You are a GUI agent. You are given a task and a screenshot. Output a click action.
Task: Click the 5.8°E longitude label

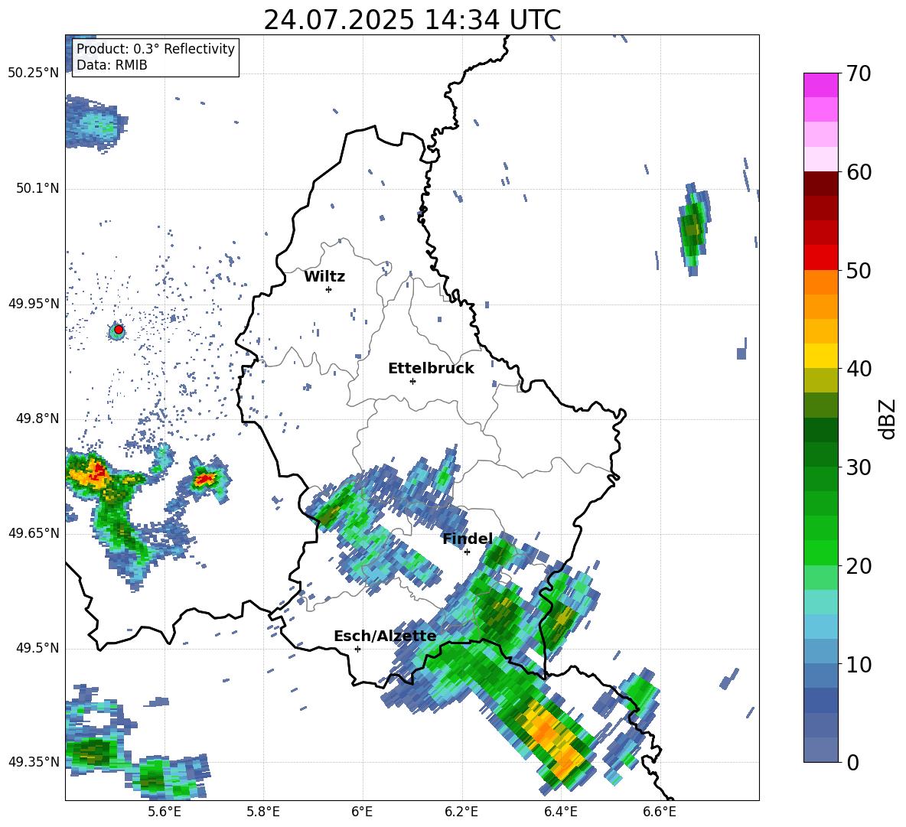(x=263, y=812)
